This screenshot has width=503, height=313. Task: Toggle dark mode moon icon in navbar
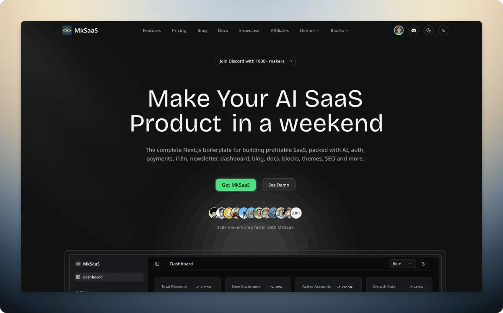(428, 30)
